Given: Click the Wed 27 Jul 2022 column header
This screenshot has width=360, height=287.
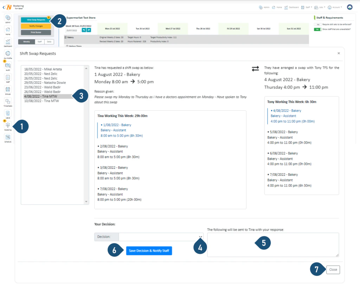Looking at the screenshot, I should (x=173, y=29).
